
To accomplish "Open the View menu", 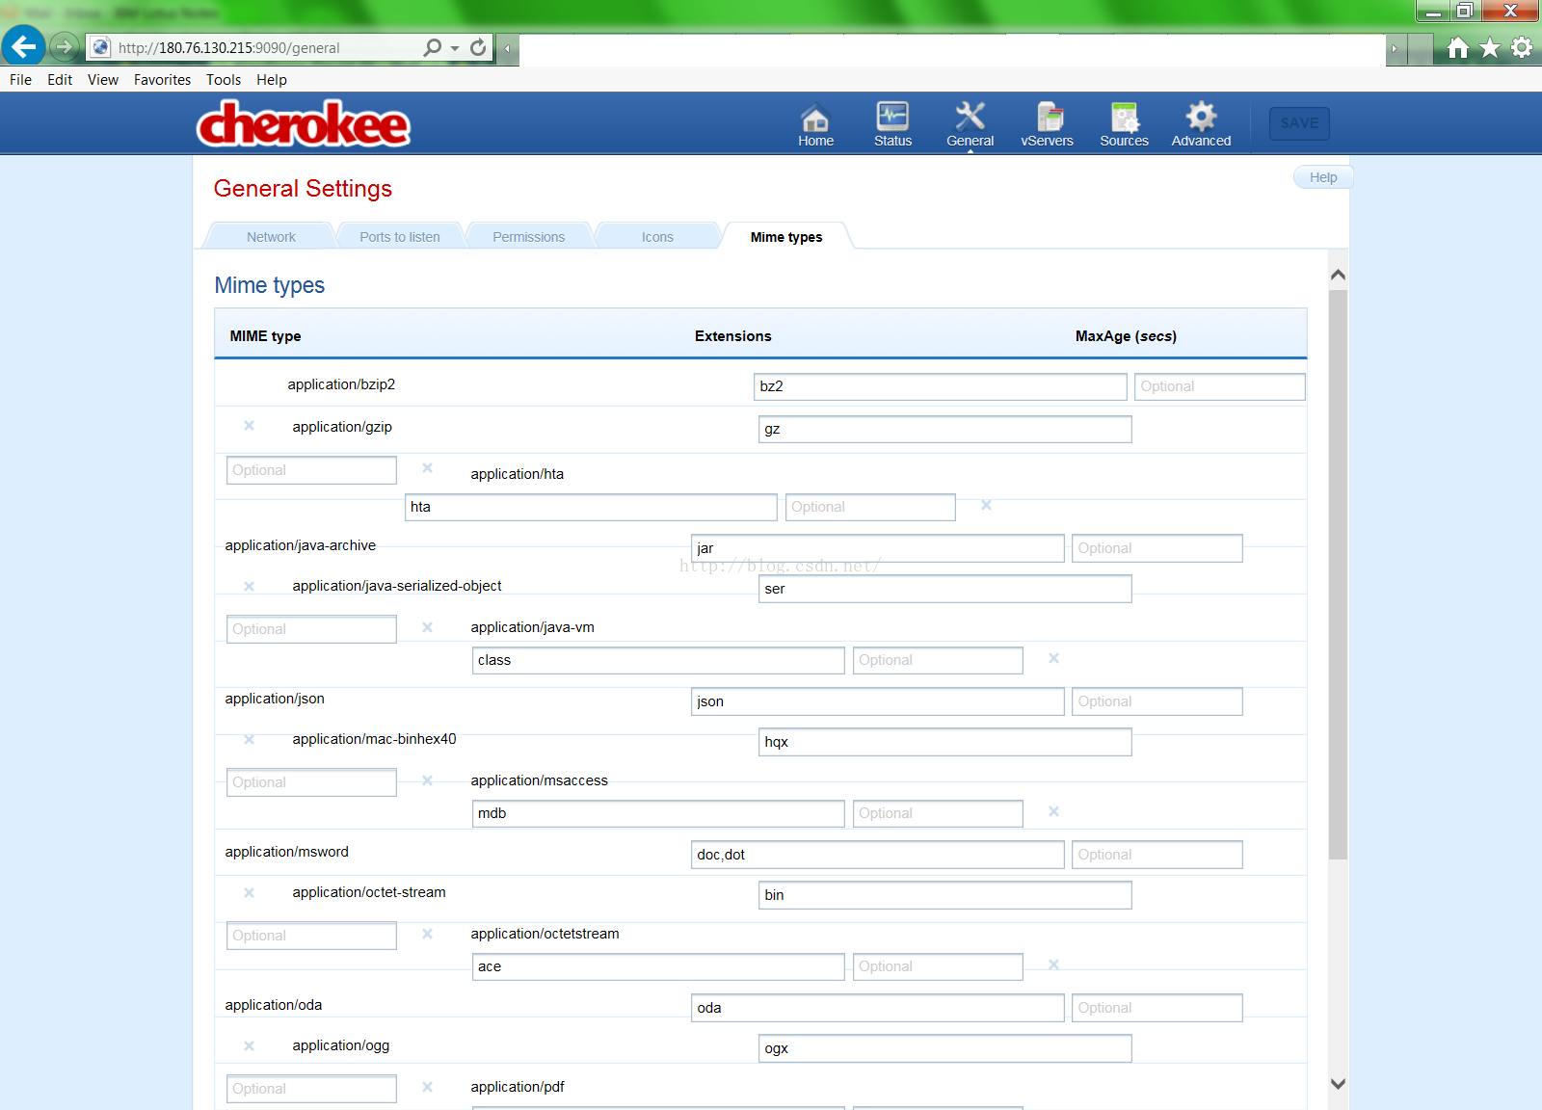I will pyautogui.click(x=103, y=80).
